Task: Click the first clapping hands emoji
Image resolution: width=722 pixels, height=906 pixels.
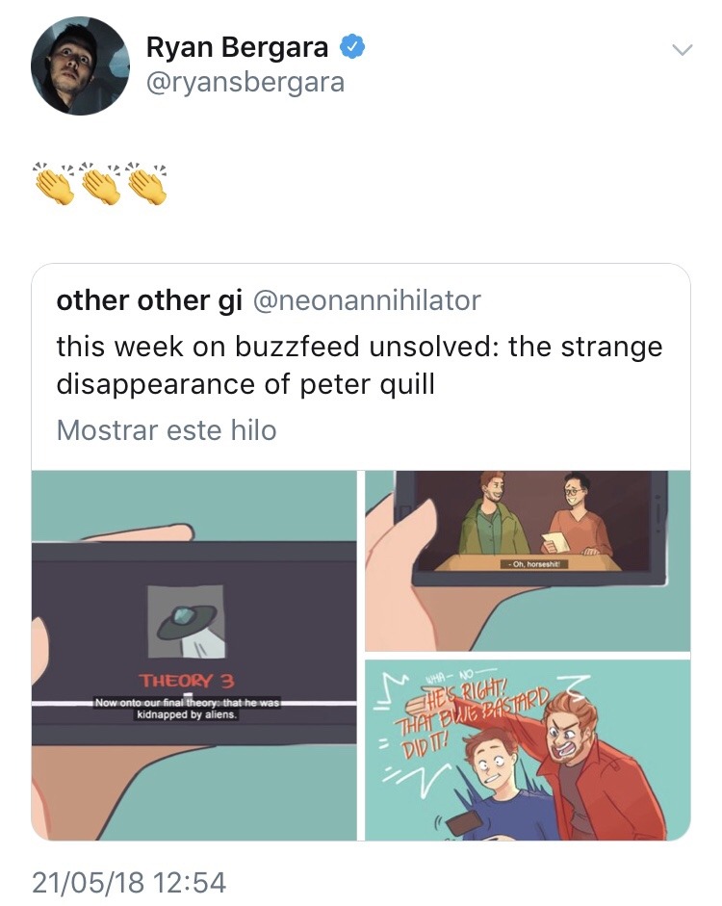Action: coord(55,182)
